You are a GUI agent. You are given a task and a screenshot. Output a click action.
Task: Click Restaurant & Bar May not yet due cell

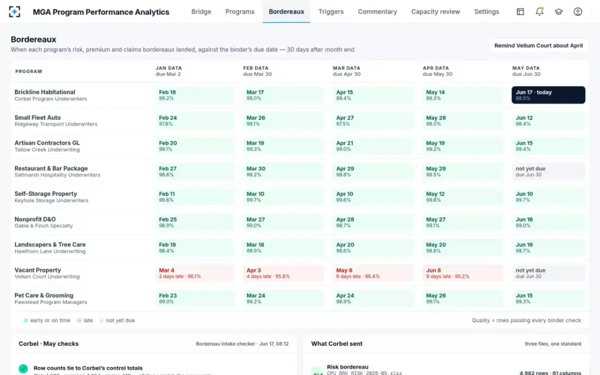[x=548, y=171]
